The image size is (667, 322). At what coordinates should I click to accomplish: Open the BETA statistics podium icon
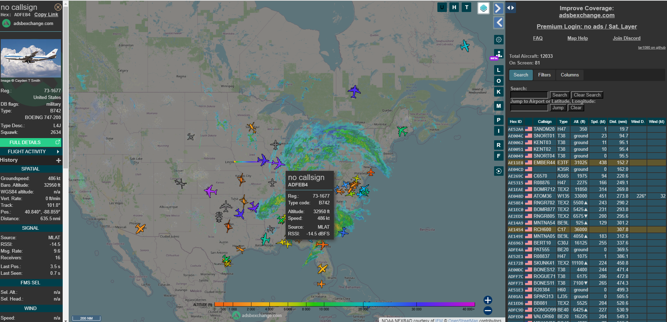498,54
